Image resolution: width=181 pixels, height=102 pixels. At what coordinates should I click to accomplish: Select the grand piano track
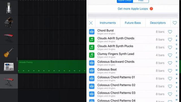[9, 22]
